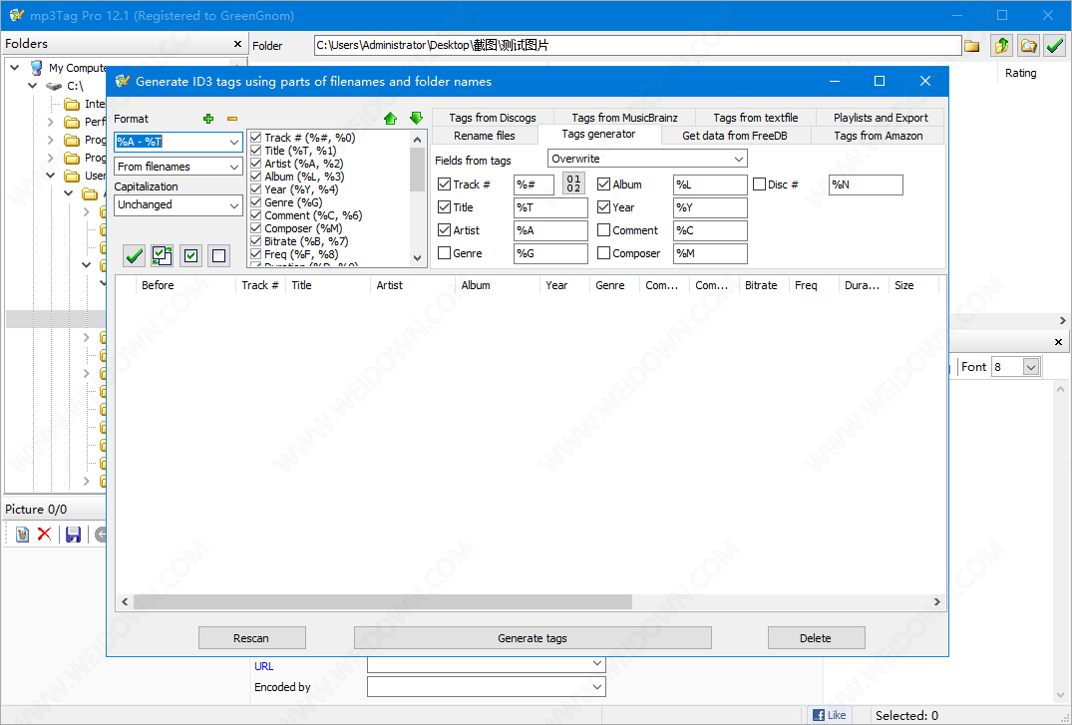Click the invert selection checkboxes icon
1072x725 pixels.
tap(162, 256)
